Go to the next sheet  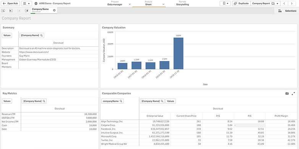[292, 3]
